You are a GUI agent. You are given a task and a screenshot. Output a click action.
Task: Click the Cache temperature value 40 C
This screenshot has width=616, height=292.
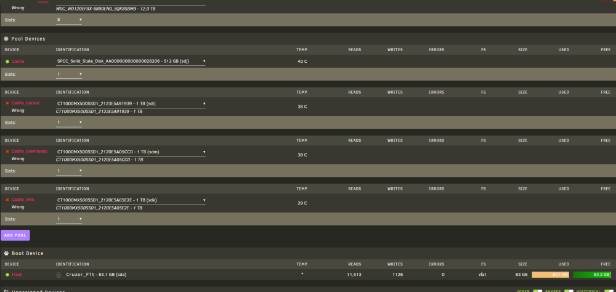[302, 62]
